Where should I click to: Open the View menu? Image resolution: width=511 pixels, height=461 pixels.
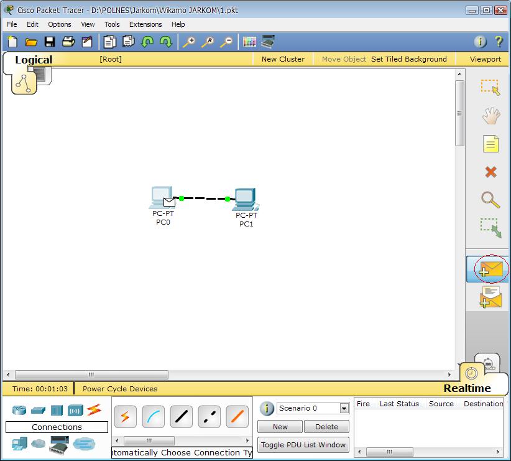(88, 24)
